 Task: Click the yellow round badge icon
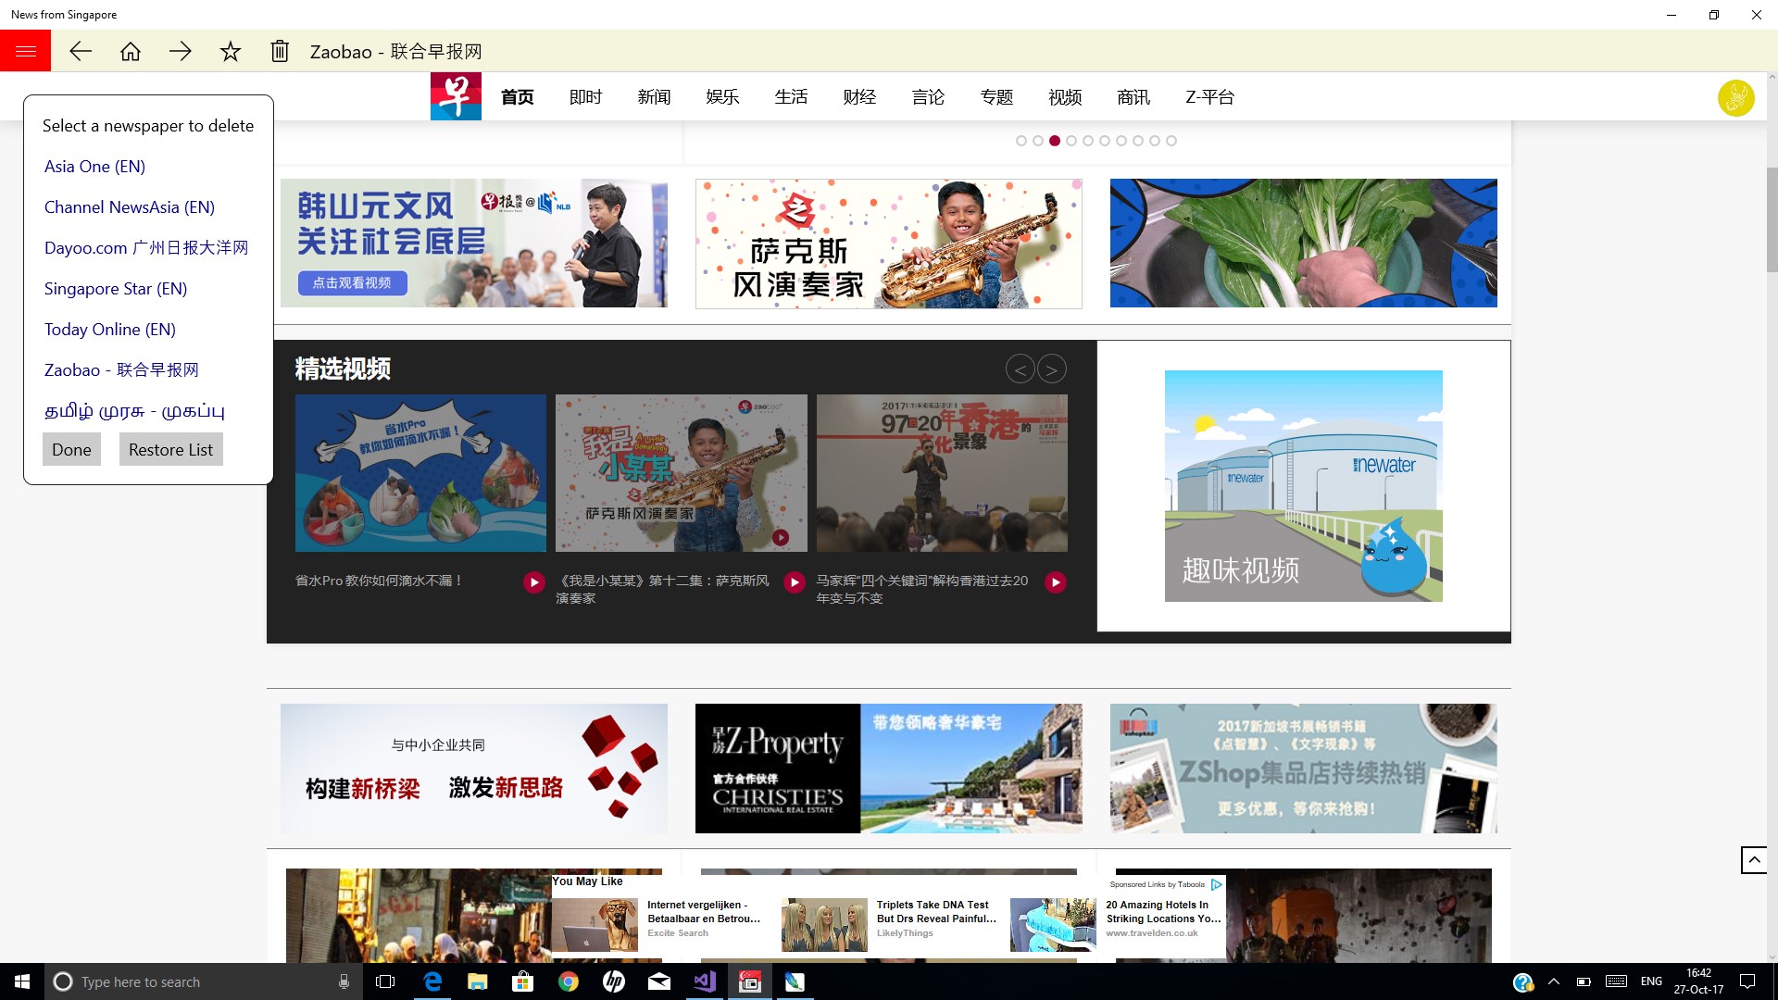pyautogui.click(x=1735, y=97)
